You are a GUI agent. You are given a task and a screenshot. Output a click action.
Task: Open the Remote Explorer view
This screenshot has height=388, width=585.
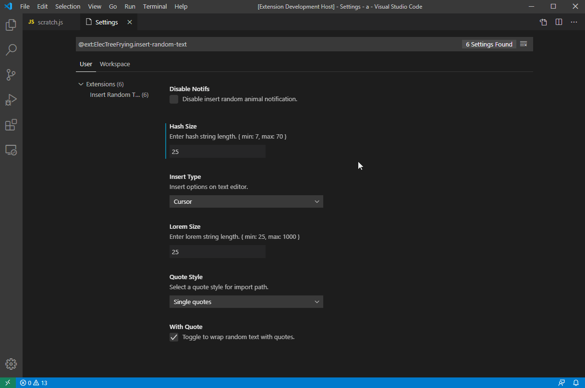tap(11, 150)
